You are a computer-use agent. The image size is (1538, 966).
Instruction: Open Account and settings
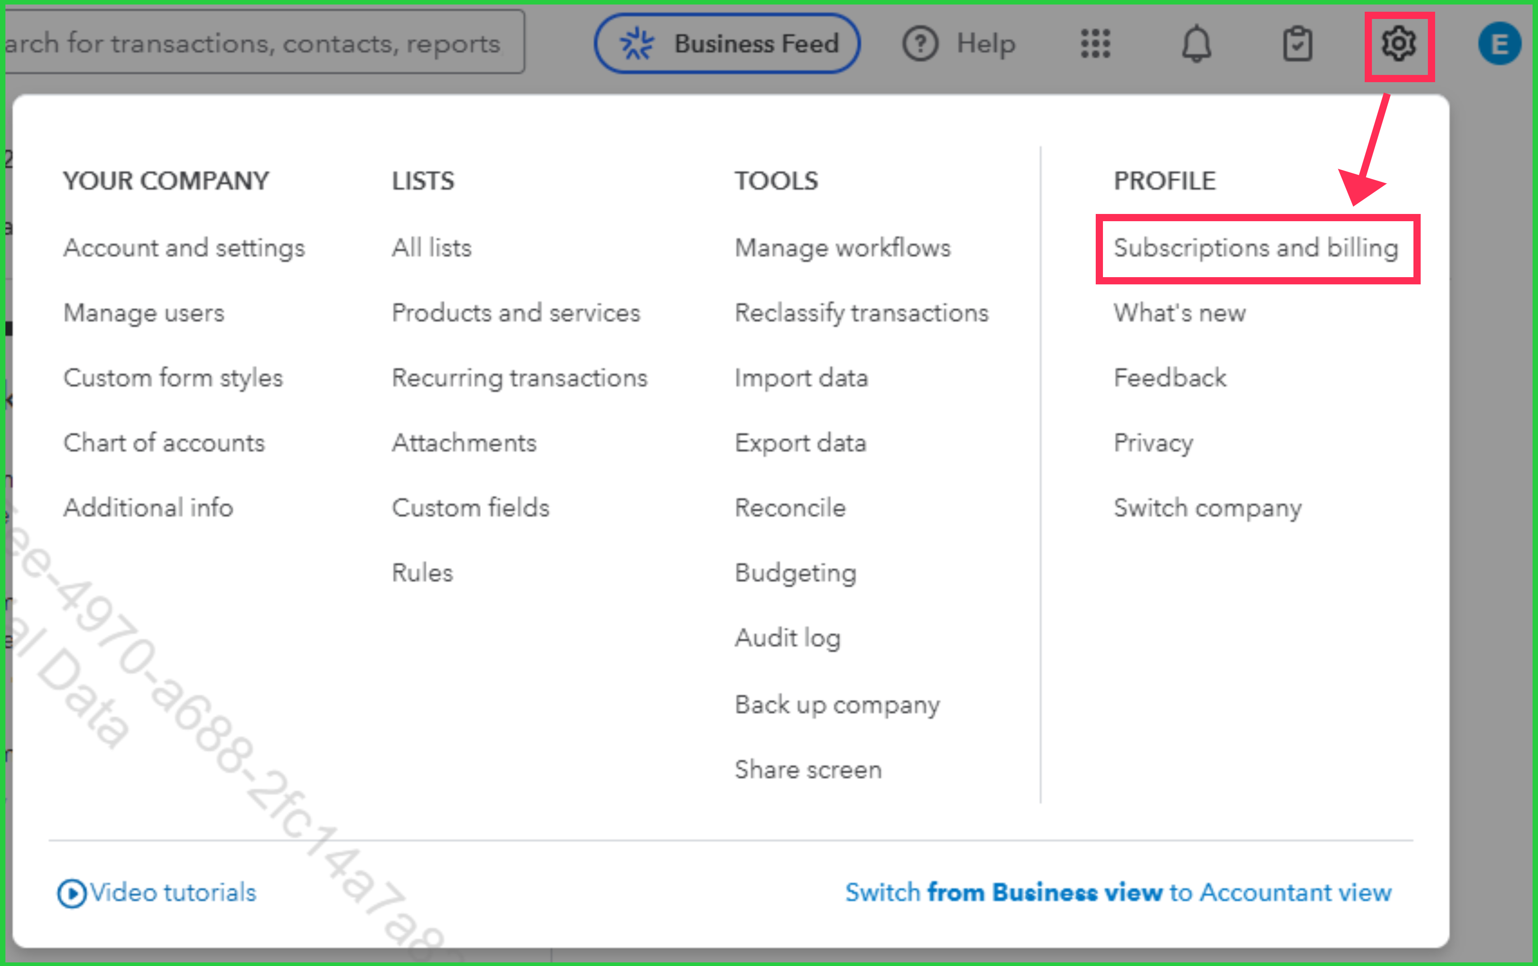coord(184,248)
